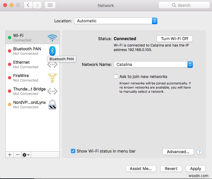Click the Bluetooth PAN icon
Image resolution: width=212 pixels, height=179 pixels.
coord(52,51)
